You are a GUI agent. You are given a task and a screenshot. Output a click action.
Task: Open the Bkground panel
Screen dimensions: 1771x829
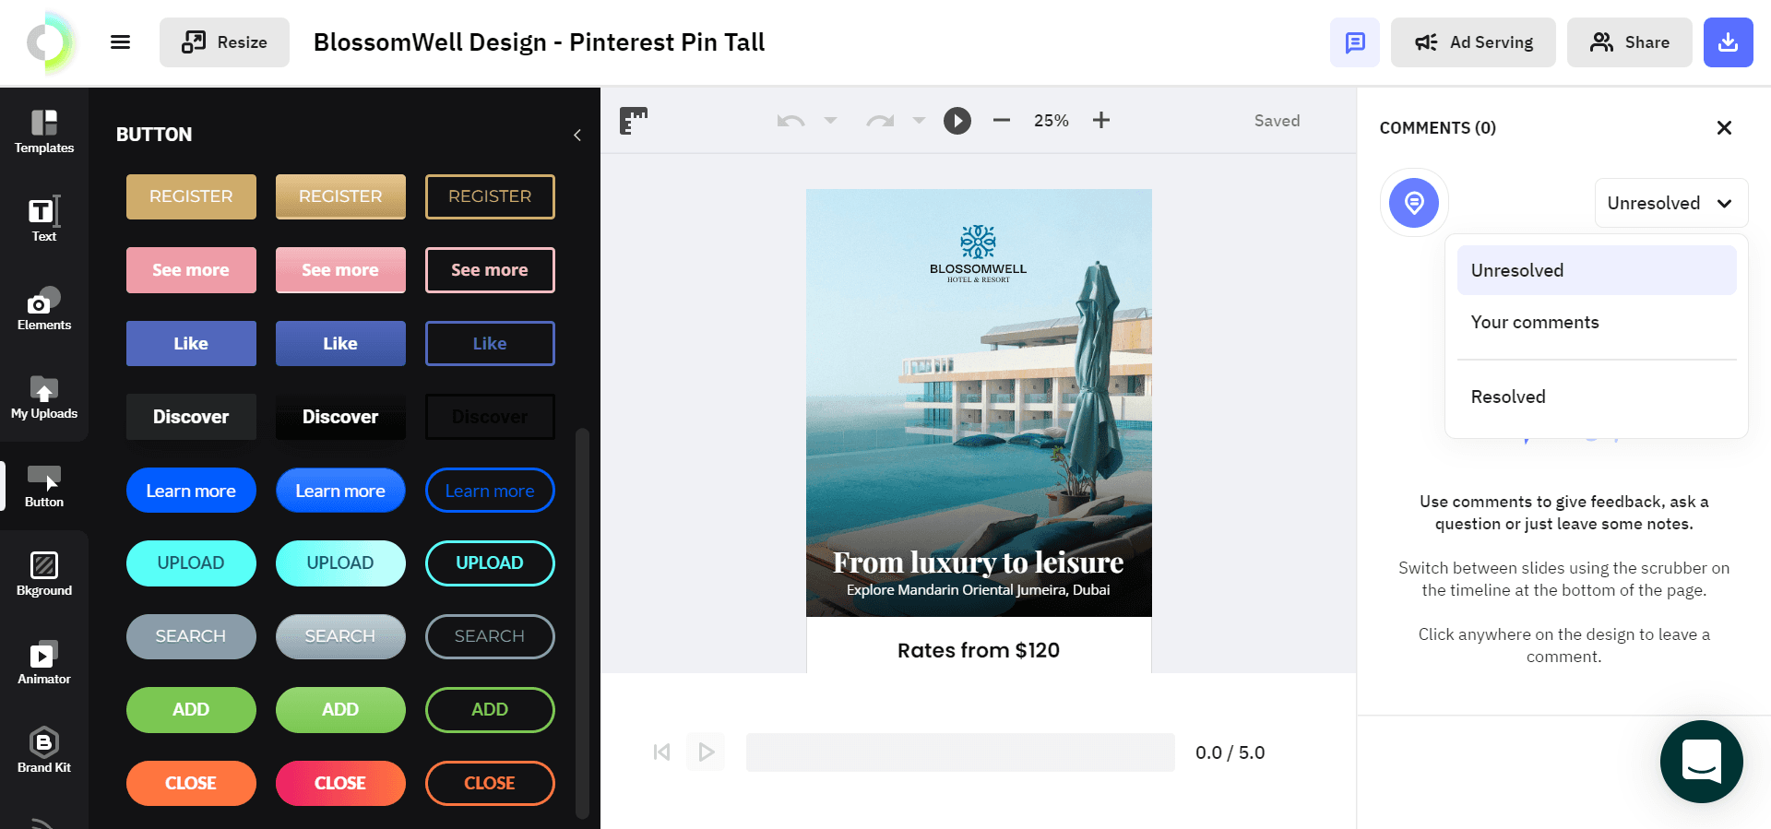tap(44, 574)
